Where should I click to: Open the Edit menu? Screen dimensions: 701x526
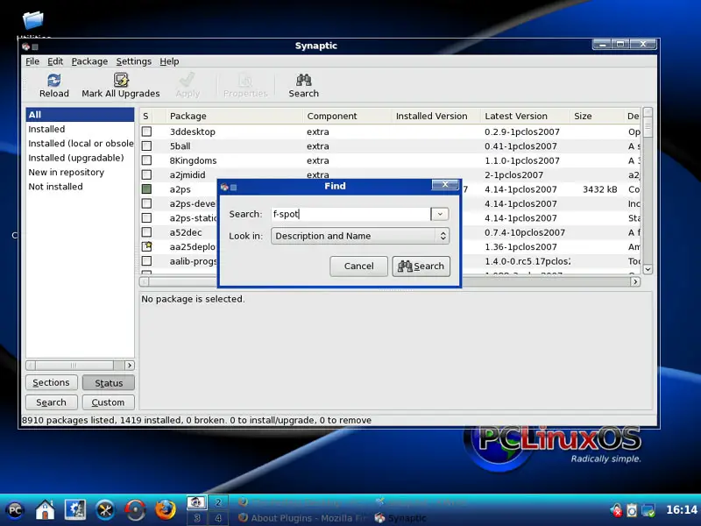point(55,61)
